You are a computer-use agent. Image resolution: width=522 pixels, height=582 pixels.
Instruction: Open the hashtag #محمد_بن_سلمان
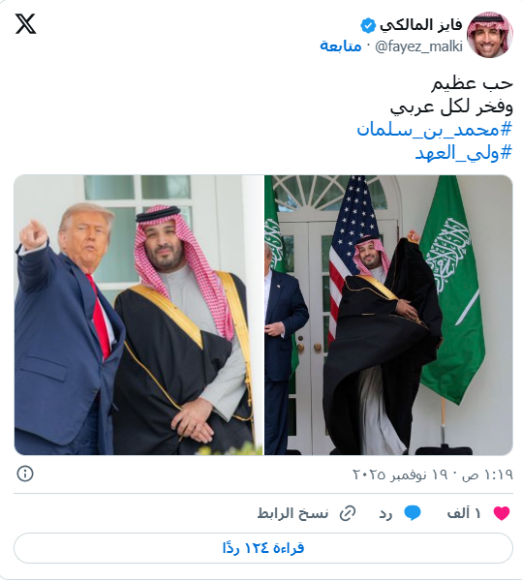435,130
